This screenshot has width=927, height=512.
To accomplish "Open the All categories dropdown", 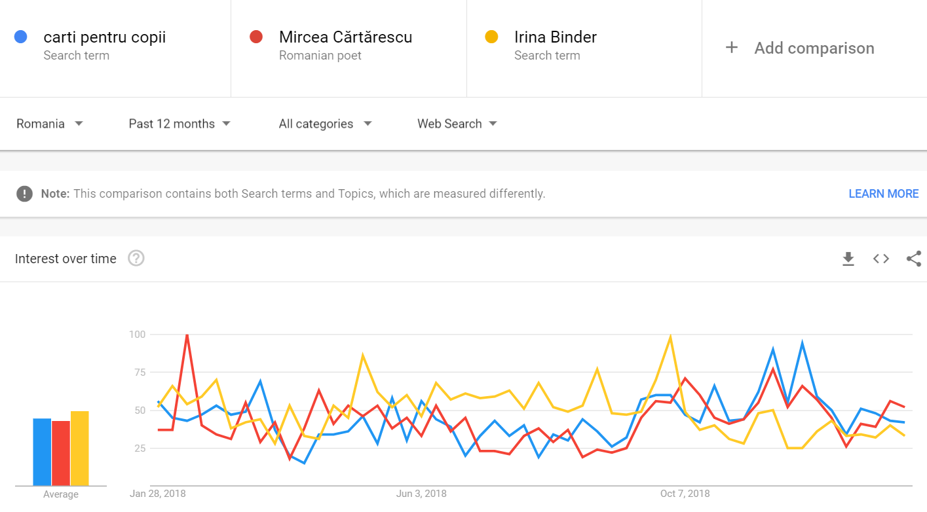I will [x=325, y=124].
